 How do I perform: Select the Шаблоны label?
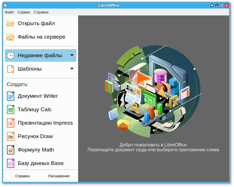click(x=30, y=69)
